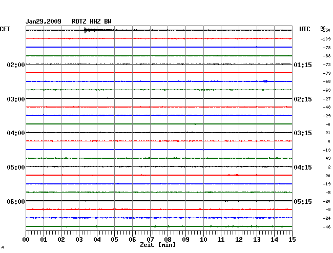Select minute tick label 08
The image size is (333, 253).
[168, 240]
